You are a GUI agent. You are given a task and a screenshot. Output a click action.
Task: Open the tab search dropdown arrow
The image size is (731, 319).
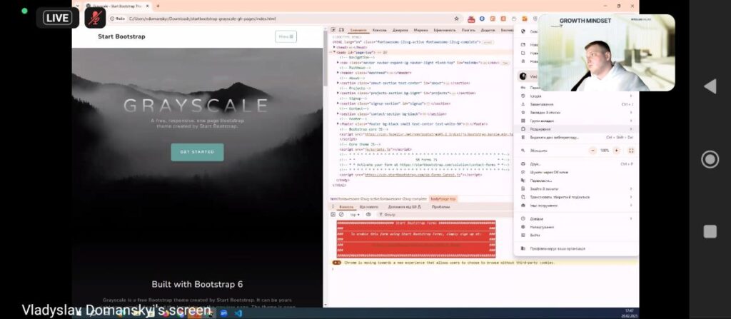click(77, 6)
